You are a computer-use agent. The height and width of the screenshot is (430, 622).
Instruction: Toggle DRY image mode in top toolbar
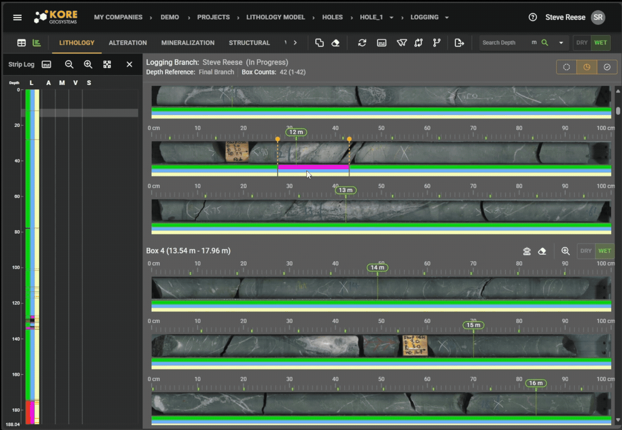582,43
